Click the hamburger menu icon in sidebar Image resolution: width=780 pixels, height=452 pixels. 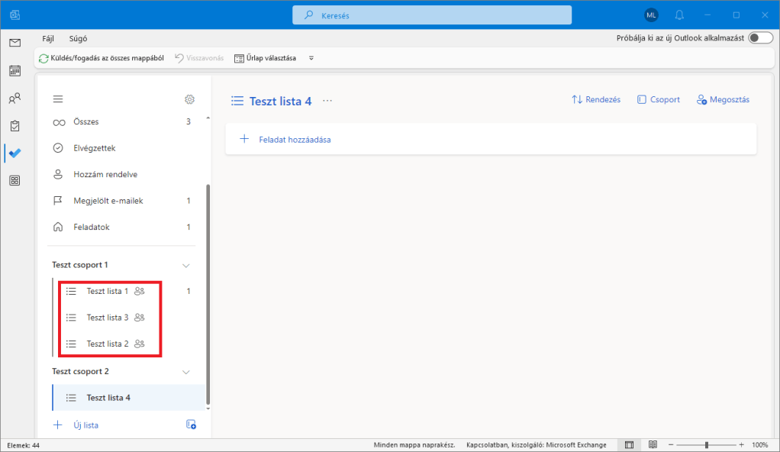coord(57,99)
